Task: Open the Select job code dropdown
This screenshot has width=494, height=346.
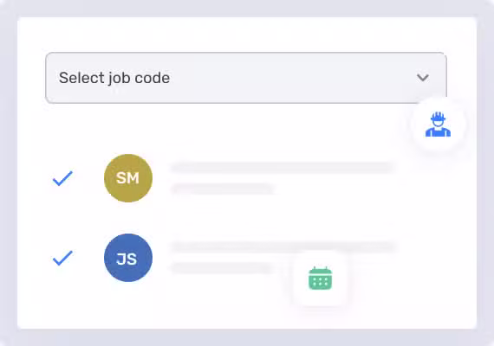Action: point(246,78)
